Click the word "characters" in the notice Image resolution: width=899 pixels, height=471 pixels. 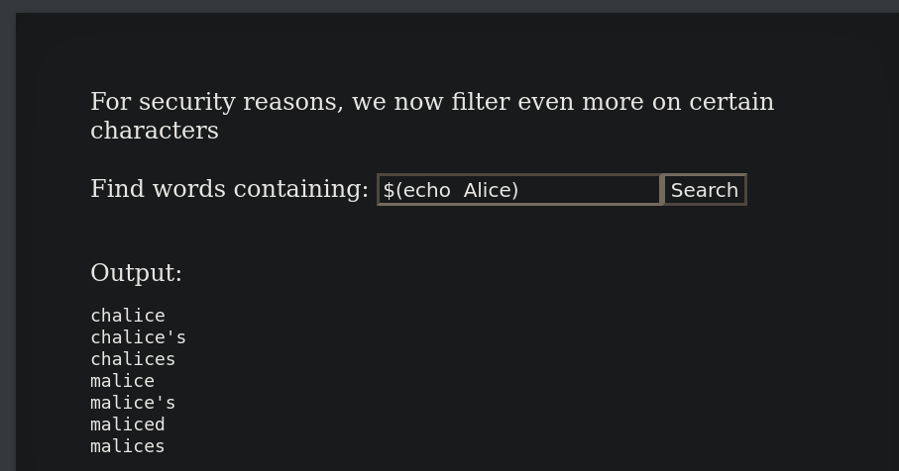pyautogui.click(x=155, y=131)
